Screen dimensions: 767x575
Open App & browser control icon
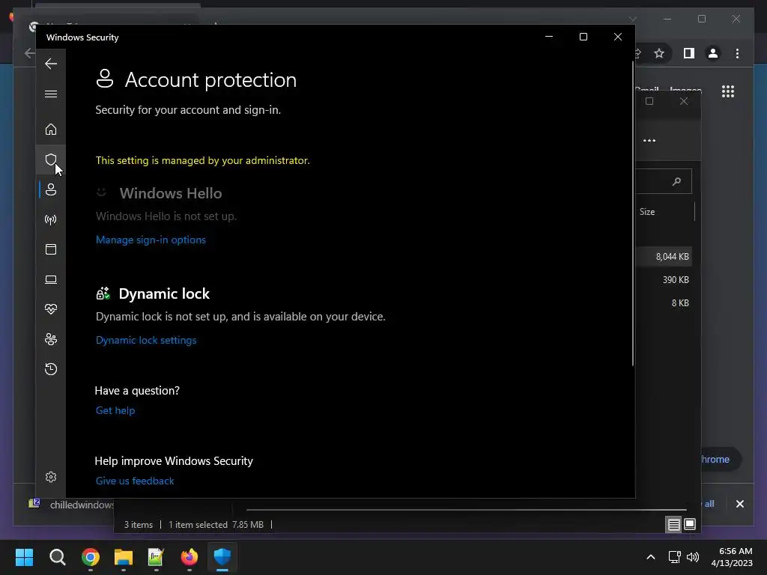click(51, 249)
